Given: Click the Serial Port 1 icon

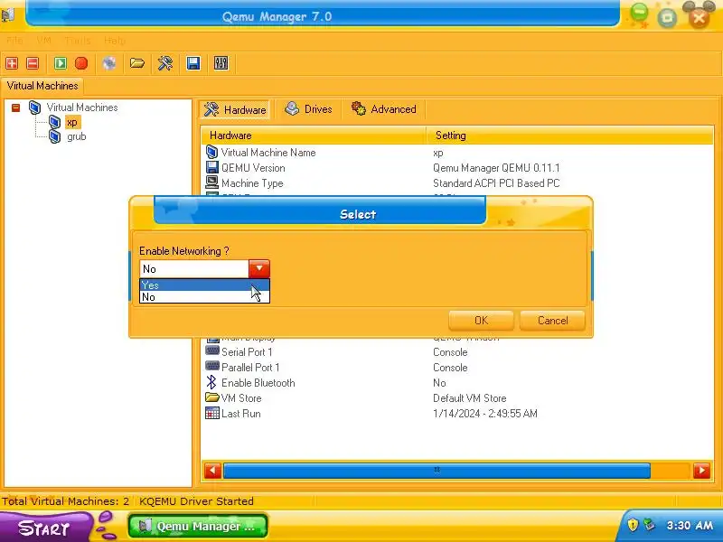Looking at the screenshot, I should 212,350.
